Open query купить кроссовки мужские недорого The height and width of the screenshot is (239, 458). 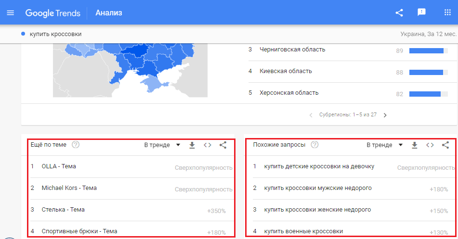[x=318, y=188]
